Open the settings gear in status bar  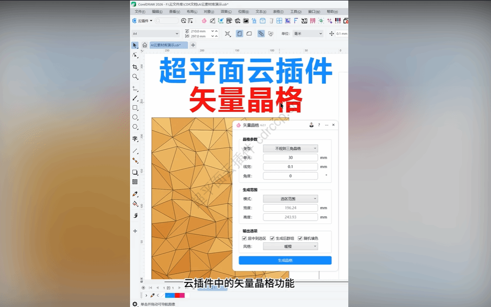[x=135, y=304]
